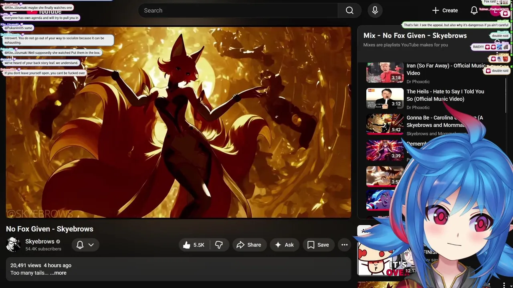This screenshot has width=513, height=288.
Task: Open Iran (So Far Away) title
Action: [446, 69]
